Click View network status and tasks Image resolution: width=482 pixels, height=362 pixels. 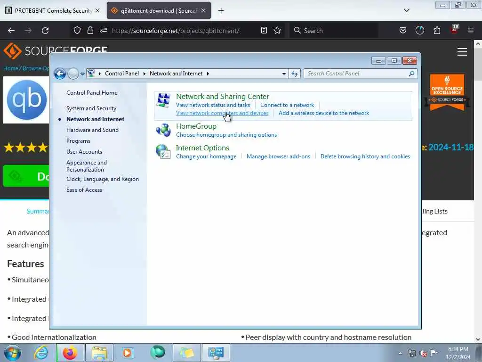[213, 105]
